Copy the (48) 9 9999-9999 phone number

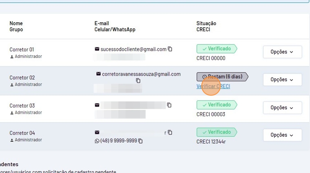click(141, 141)
